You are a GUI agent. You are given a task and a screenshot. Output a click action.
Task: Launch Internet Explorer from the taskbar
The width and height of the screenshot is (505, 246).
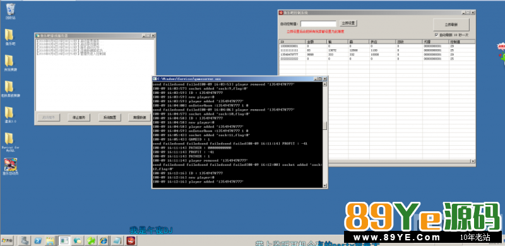click(104, 240)
